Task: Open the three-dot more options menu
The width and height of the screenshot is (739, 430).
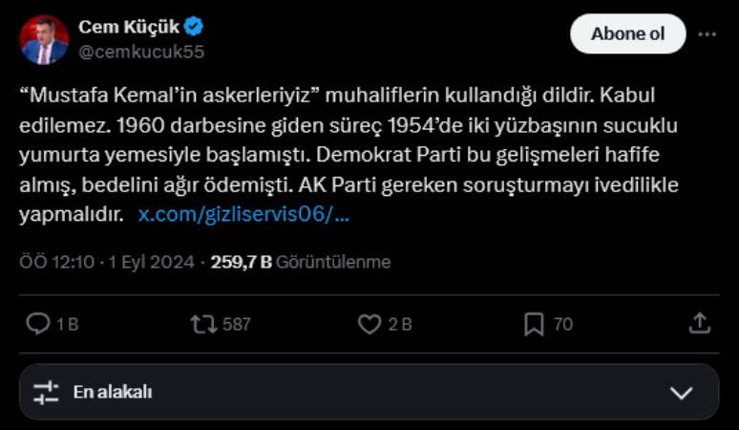Action: (707, 33)
